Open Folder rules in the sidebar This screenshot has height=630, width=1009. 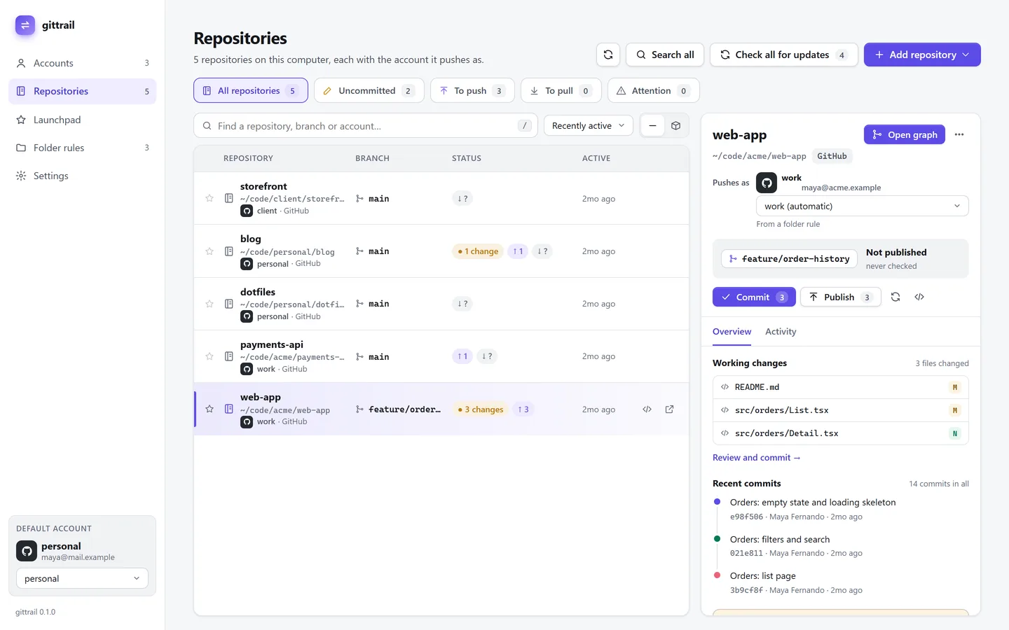[83, 148]
